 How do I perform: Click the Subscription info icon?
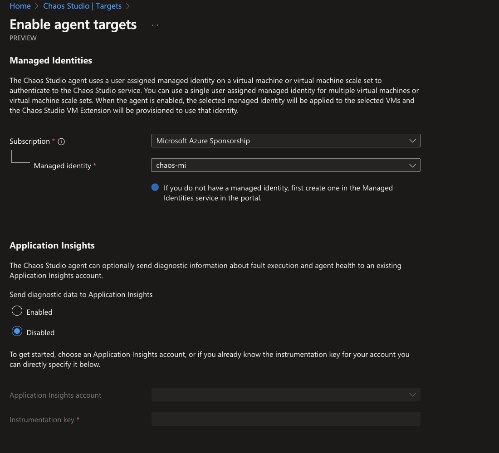pos(61,141)
